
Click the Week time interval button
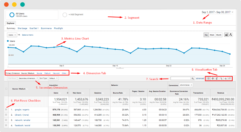click(x=212, y=35)
